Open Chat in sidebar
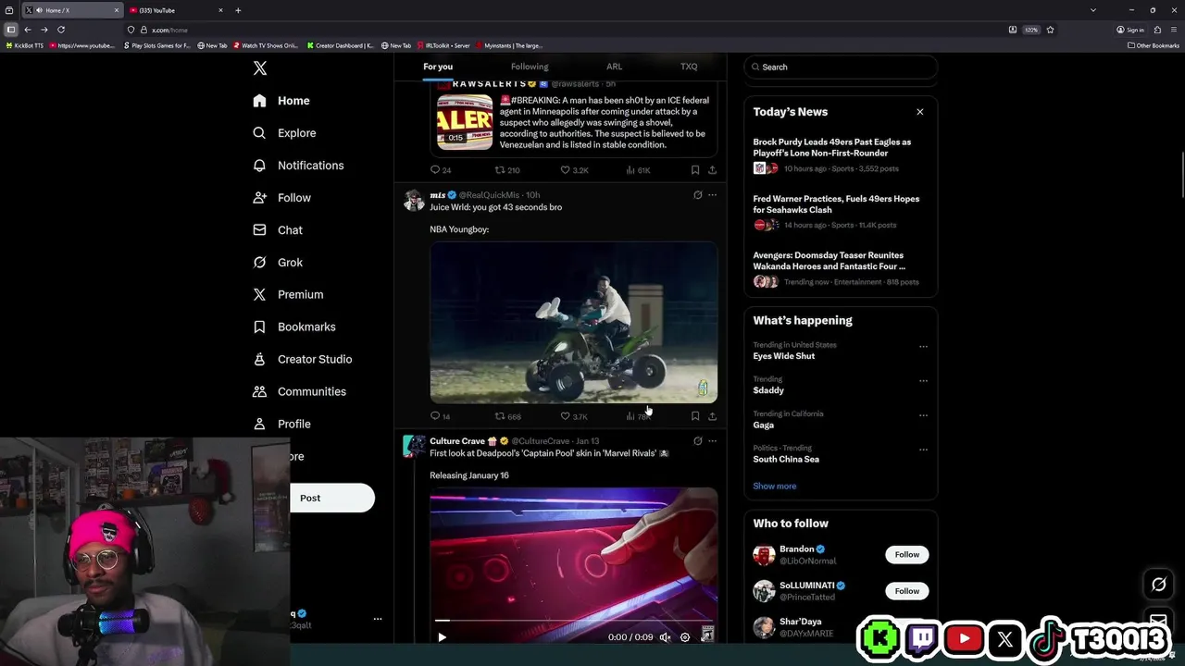Image resolution: width=1185 pixels, height=666 pixels. click(278, 230)
